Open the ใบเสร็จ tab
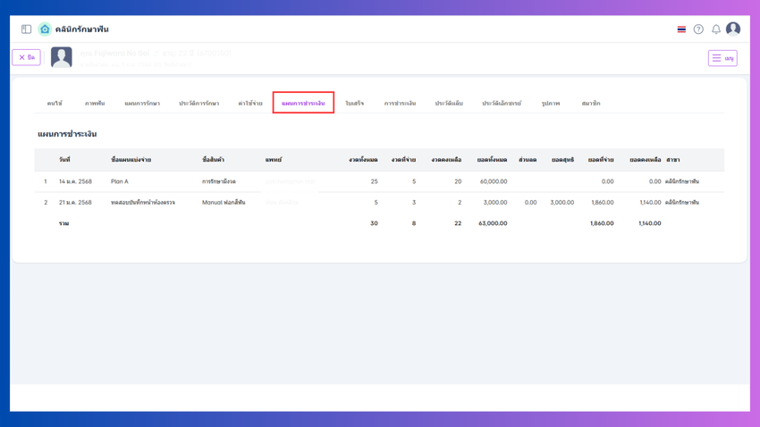This screenshot has height=427, width=760. pos(354,103)
